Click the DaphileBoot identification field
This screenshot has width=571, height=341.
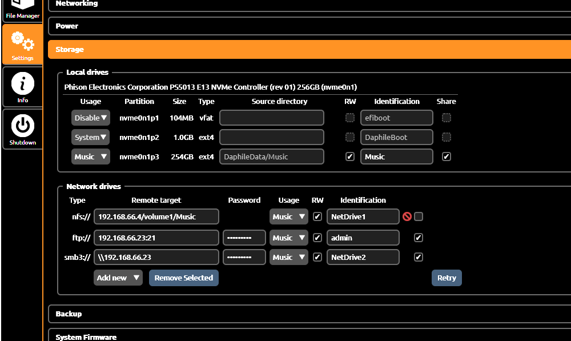coord(397,137)
